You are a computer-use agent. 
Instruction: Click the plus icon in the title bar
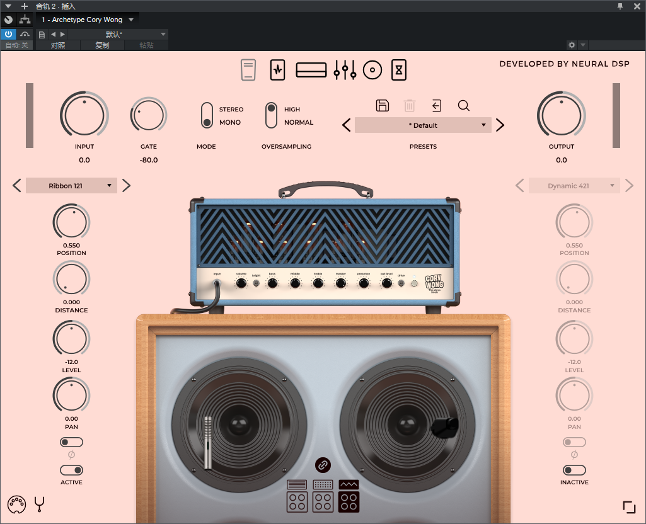click(25, 6)
